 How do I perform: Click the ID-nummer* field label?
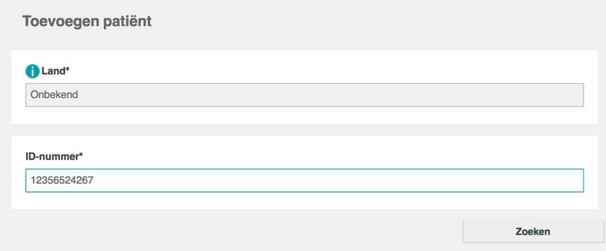click(x=54, y=156)
